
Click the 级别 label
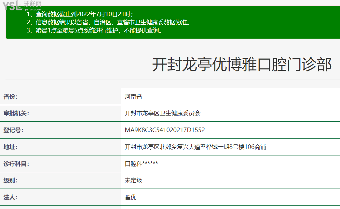click(10, 180)
